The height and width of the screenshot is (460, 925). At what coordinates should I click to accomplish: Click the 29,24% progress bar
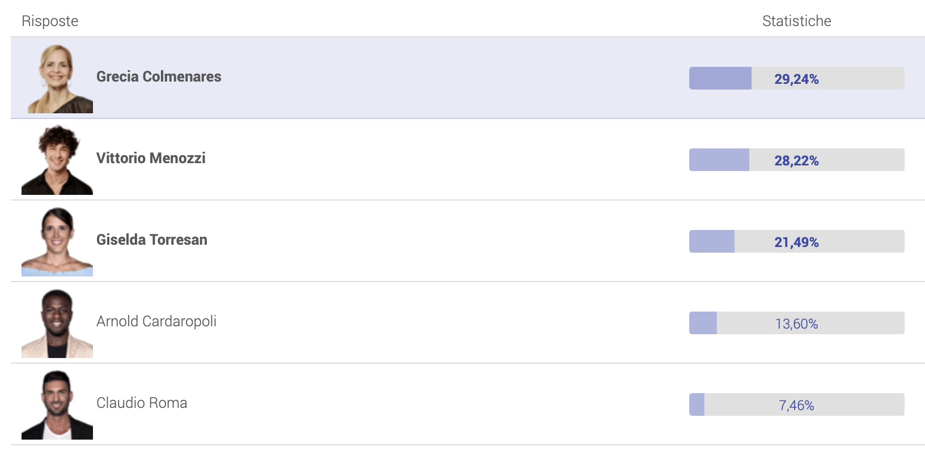pyautogui.click(x=796, y=78)
